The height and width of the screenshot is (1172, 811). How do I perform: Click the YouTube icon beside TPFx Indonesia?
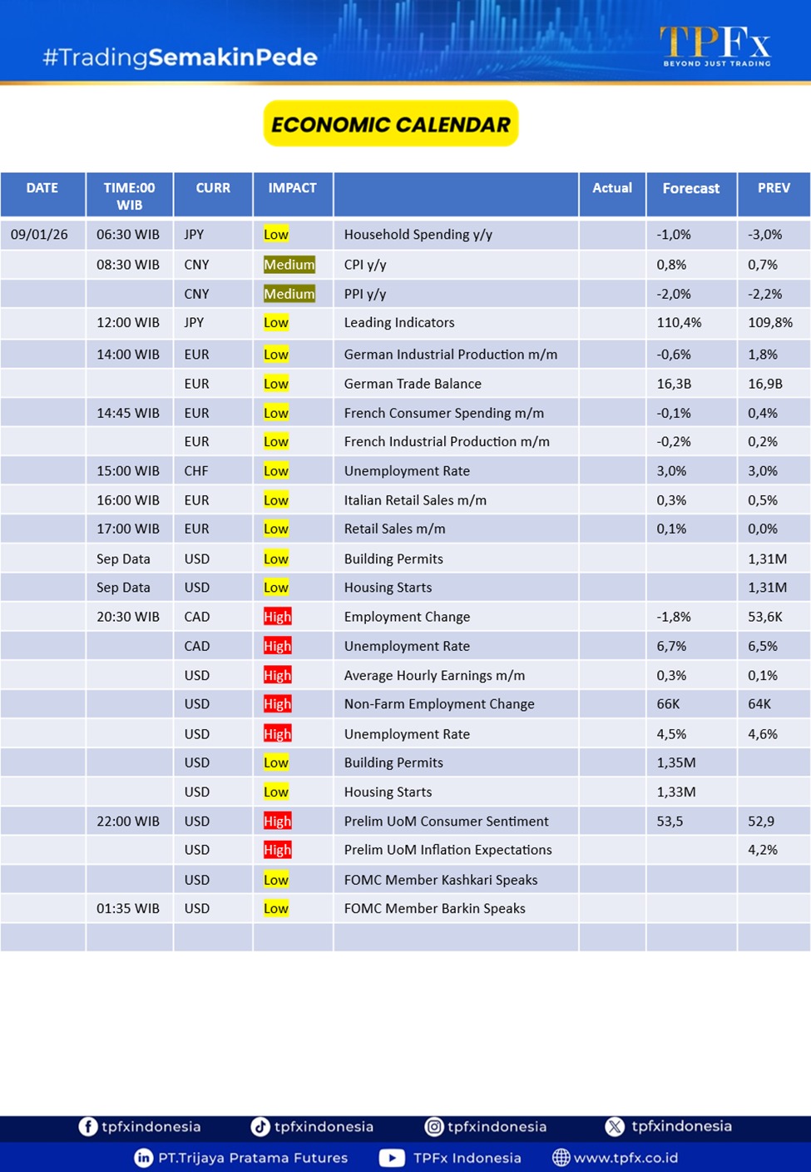[x=392, y=1158]
